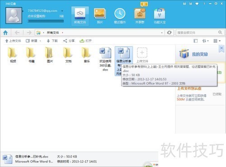Expand the address bar history dropdown
Screen dimensions: 226x167
point(162,33)
